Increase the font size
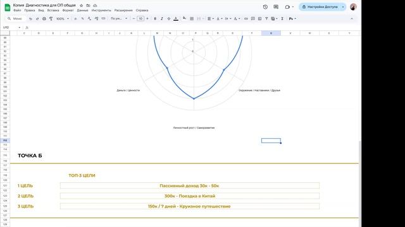This screenshot has height=227, width=405. pos(147,18)
